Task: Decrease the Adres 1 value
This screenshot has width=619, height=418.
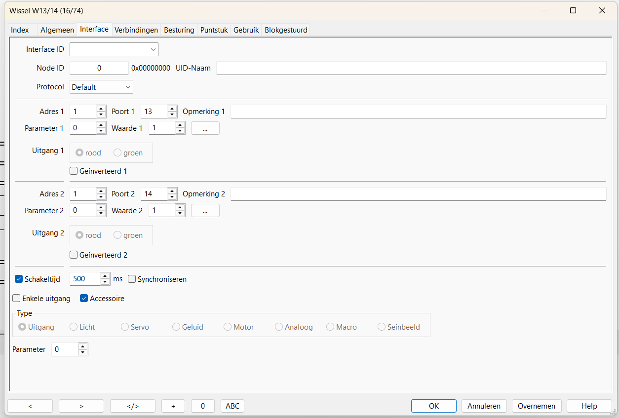Action: click(101, 114)
